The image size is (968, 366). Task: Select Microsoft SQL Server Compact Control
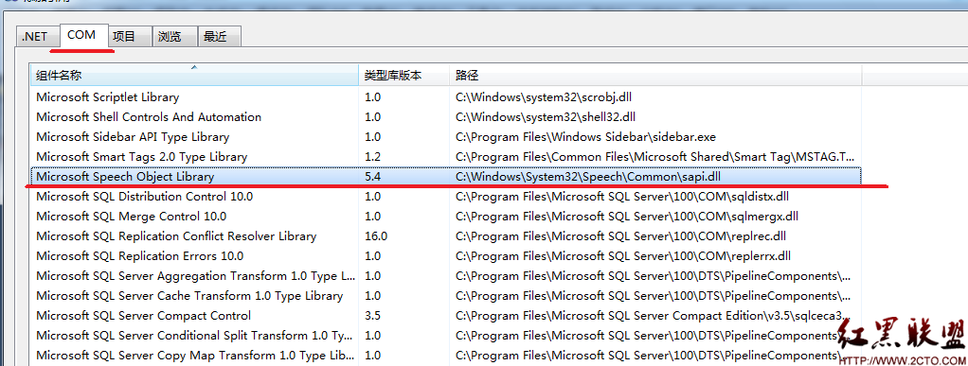446,316
